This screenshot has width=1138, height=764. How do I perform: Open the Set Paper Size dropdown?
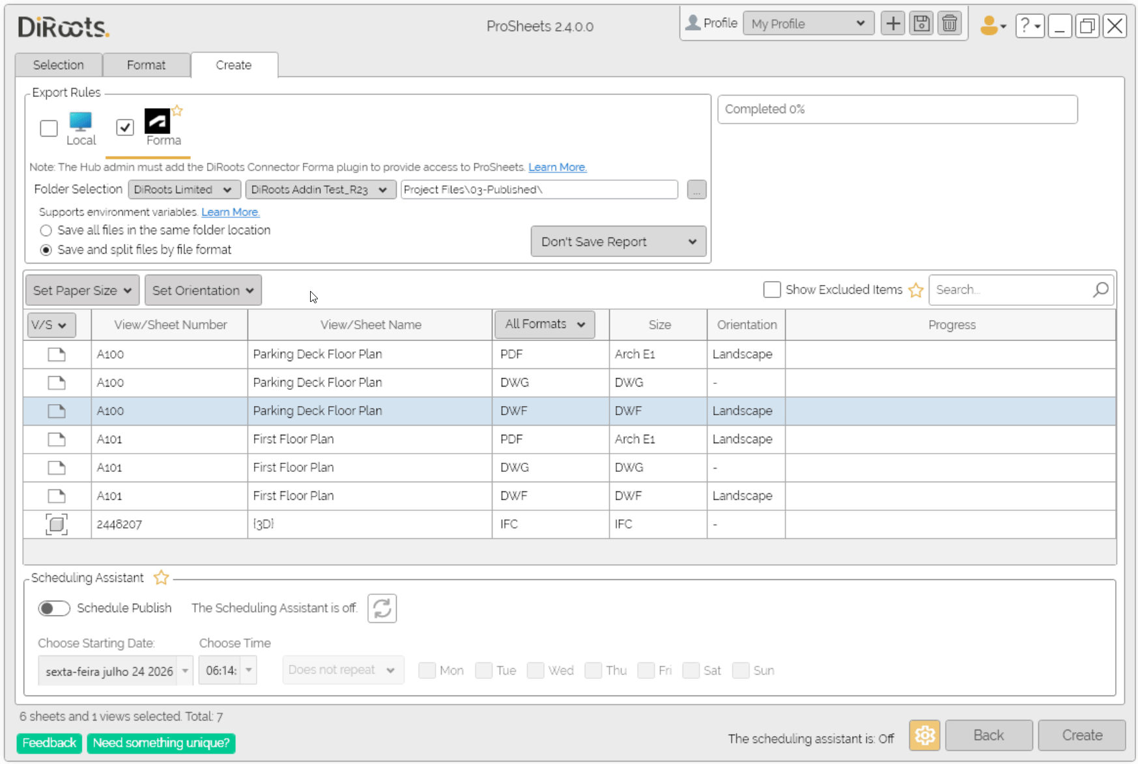coord(82,290)
